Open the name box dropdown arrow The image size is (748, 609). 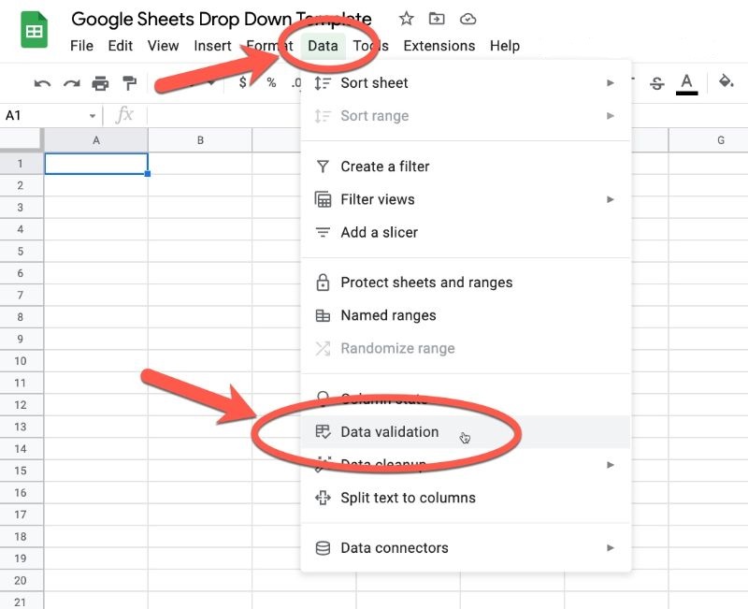[x=93, y=116]
